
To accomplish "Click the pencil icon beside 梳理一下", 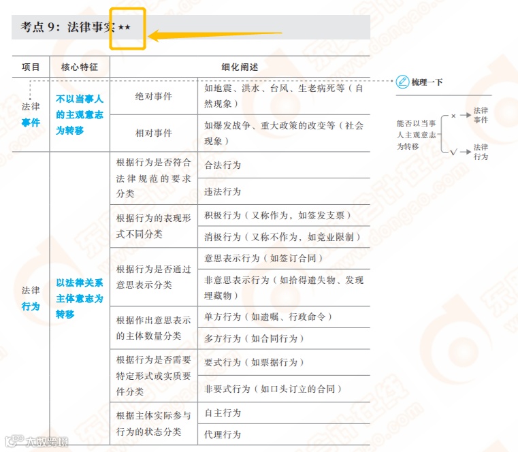I will point(402,82).
